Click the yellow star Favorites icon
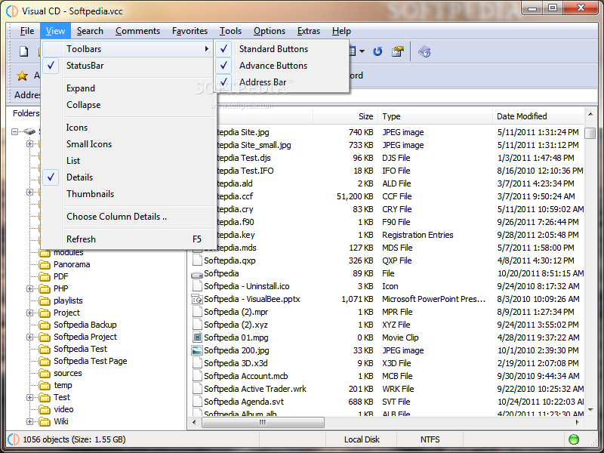The image size is (604, 453). click(x=23, y=75)
